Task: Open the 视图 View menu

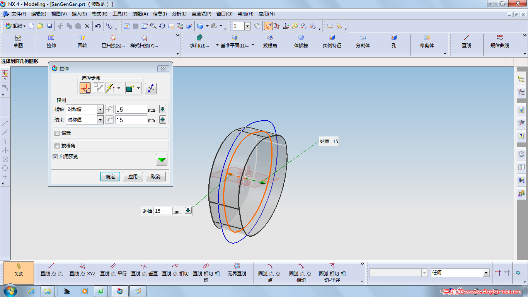Action: (59, 14)
